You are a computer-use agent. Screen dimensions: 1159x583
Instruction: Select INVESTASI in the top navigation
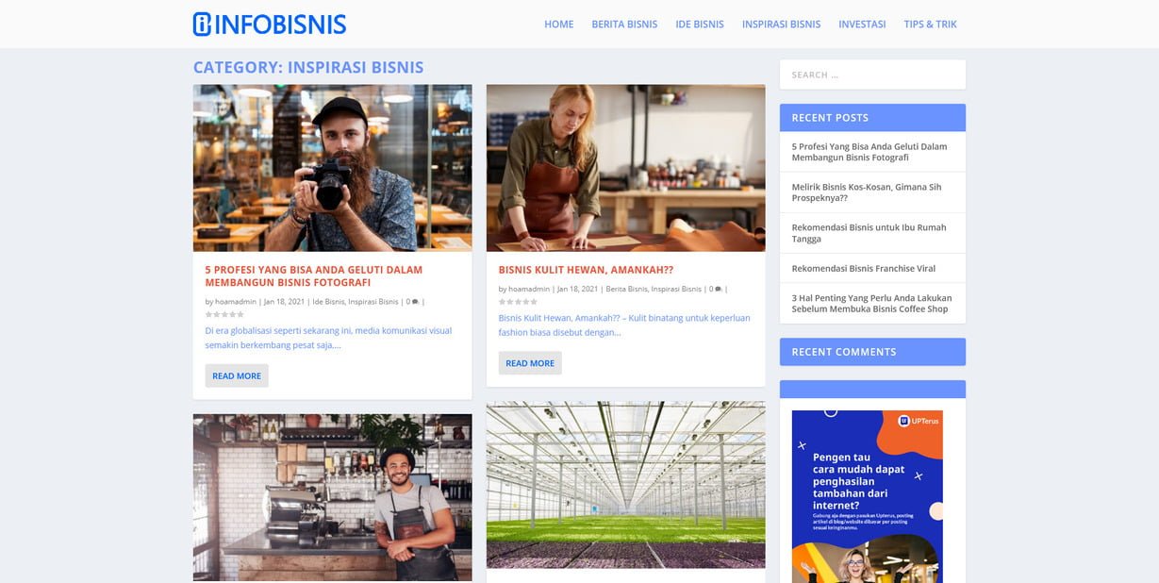[862, 25]
